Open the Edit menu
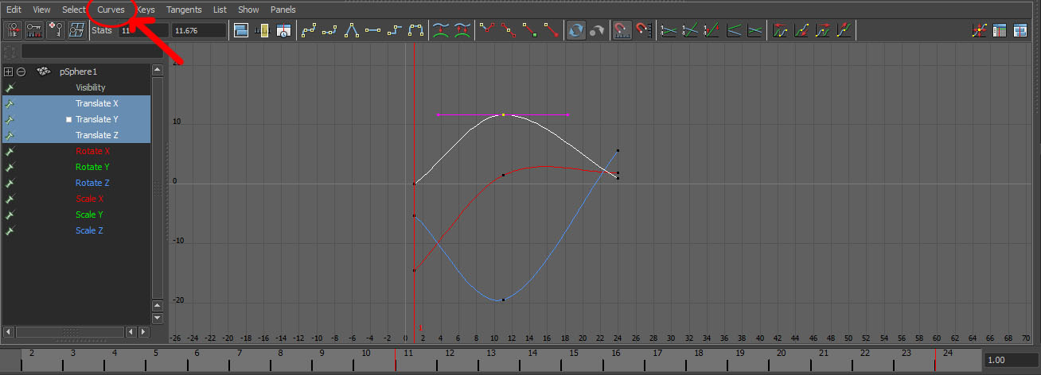The image size is (1041, 375). (x=14, y=10)
